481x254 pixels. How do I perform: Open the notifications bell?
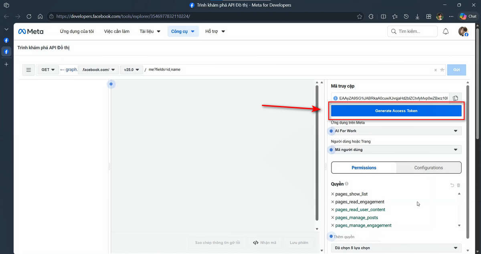coord(446,31)
